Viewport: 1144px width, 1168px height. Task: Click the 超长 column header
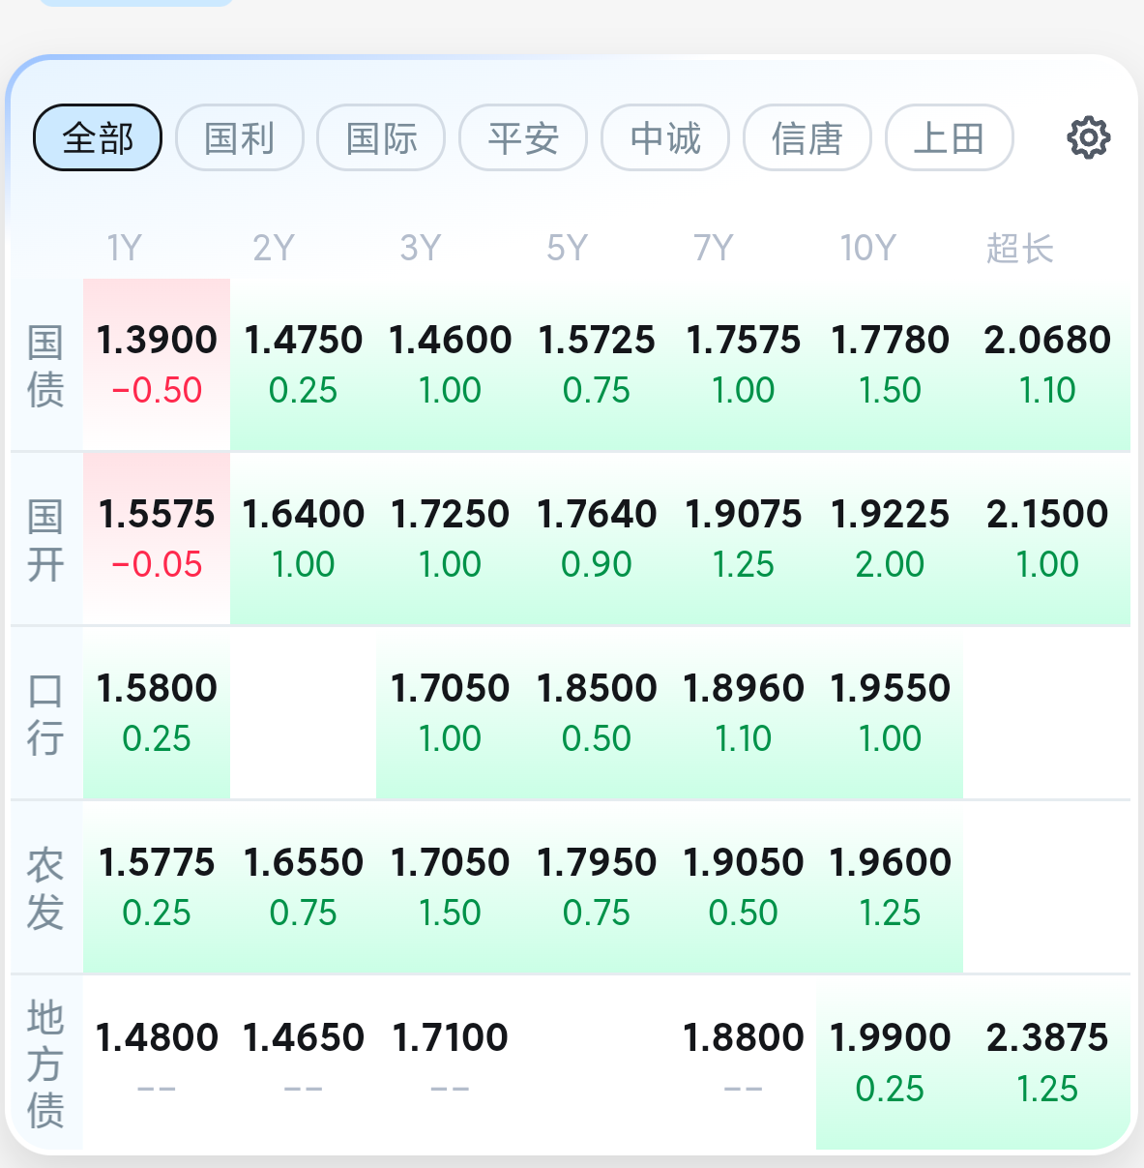[1019, 249]
